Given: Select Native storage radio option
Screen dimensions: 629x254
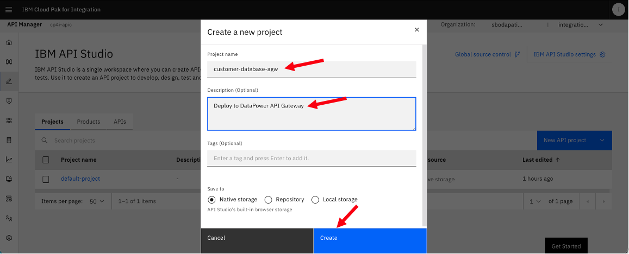Looking at the screenshot, I should point(212,200).
